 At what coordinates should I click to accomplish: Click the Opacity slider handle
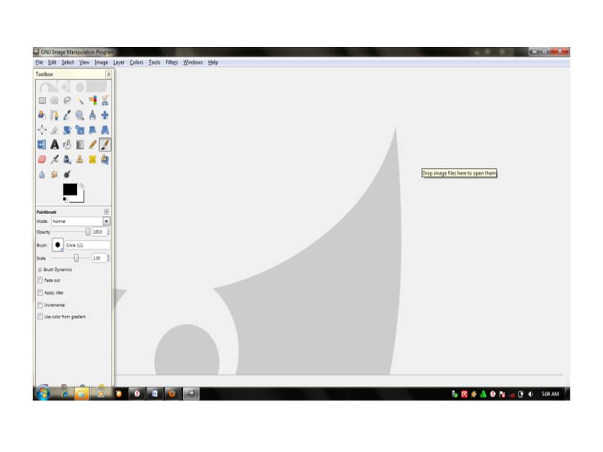88,232
